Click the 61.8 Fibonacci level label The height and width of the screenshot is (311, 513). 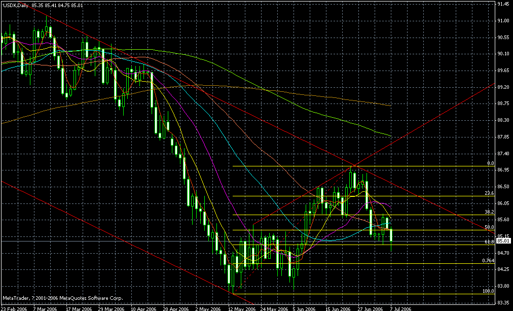[x=489, y=242]
